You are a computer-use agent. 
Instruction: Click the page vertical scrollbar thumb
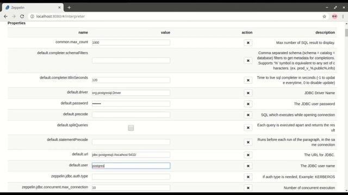coord(346,32)
